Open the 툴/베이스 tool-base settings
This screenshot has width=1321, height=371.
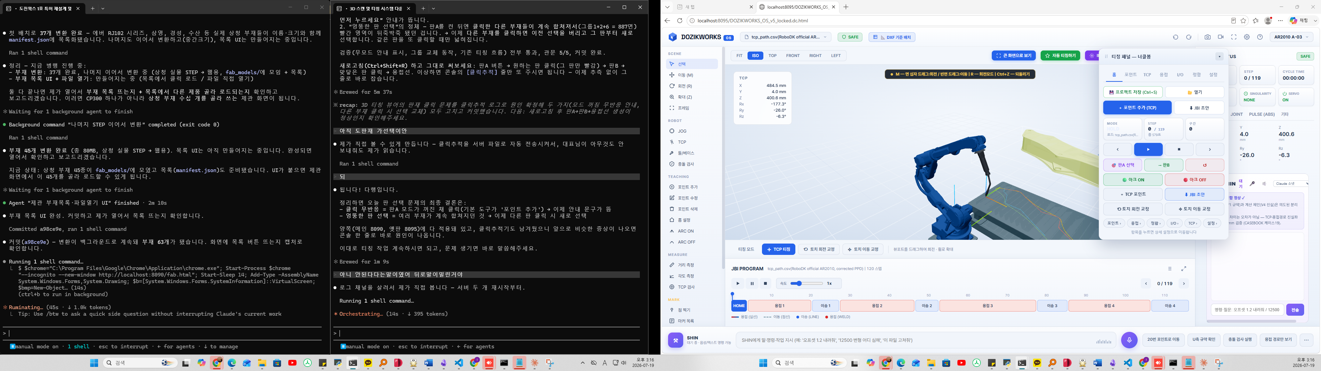click(692, 153)
